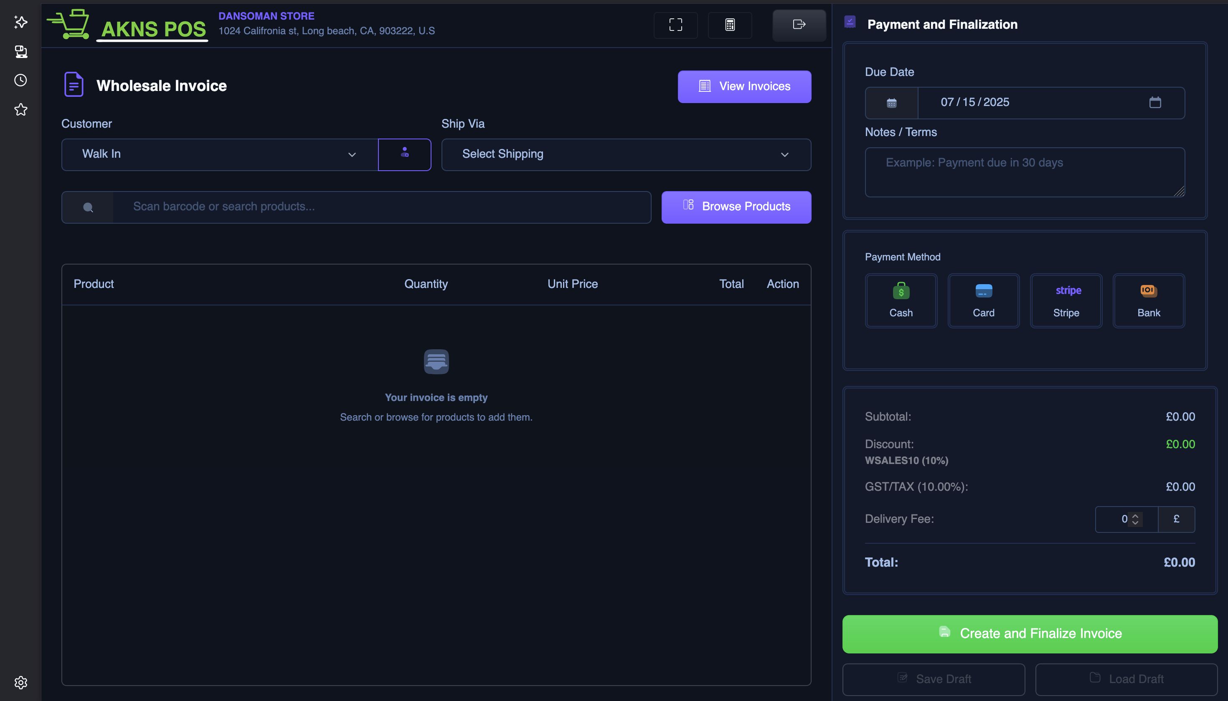Toggle fullscreen mode button
Viewport: 1228px width, 701px height.
(675, 25)
